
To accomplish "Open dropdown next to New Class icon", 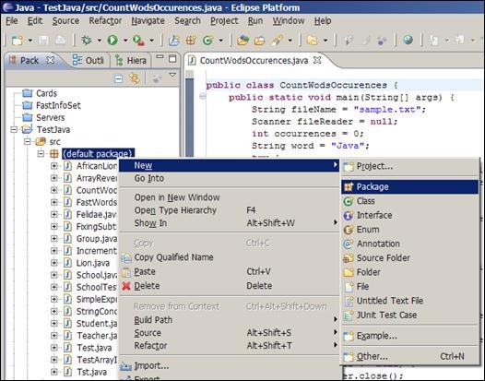I will [x=221, y=41].
